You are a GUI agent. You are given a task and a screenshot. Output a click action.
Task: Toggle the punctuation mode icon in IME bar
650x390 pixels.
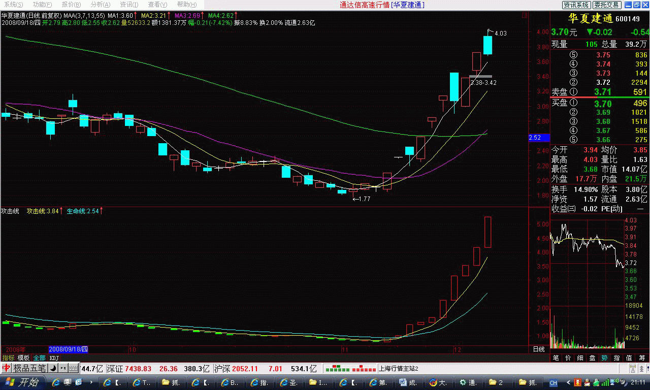point(63,368)
